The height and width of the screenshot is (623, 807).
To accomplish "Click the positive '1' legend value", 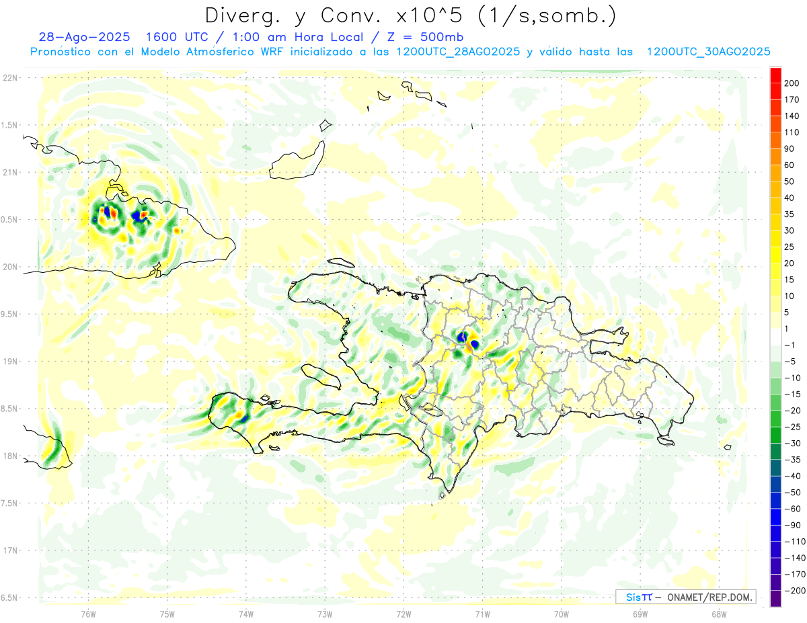I will pyautogui.click(x=787, y=329).
